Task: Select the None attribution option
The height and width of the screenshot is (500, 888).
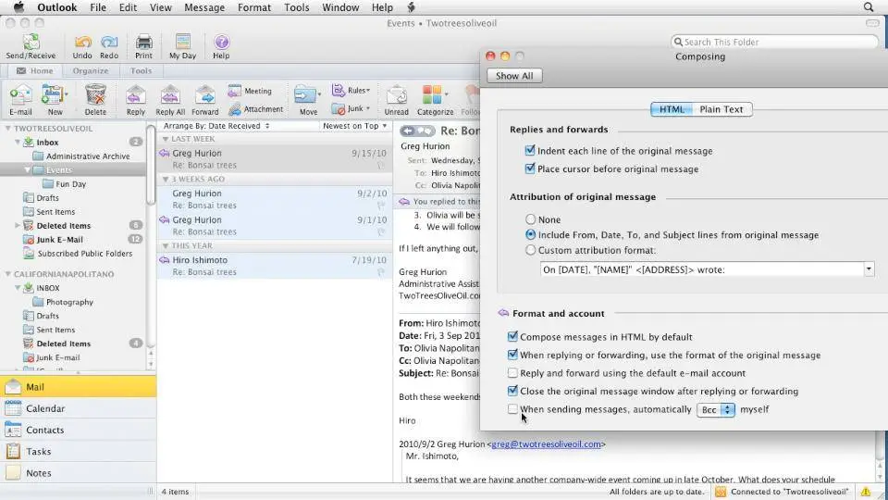Action: [530, 219]
